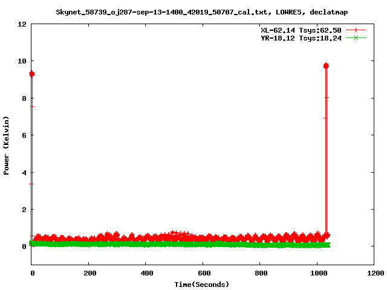
Task: Click the y-axis tick label 6
Action: click(x=24, y=135)
